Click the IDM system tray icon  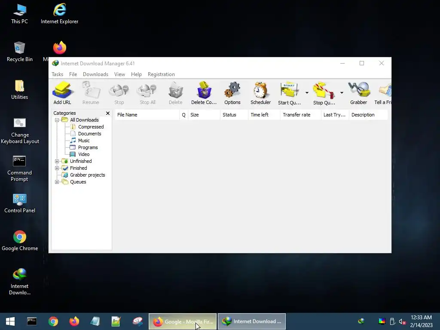click(361, 321)
